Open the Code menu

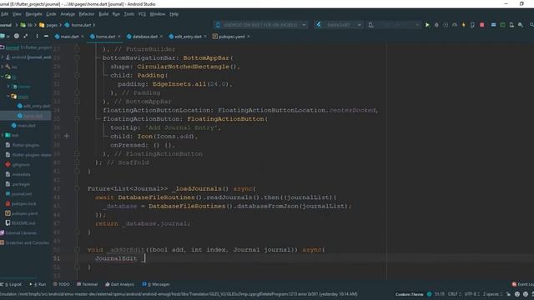[51, 14]
